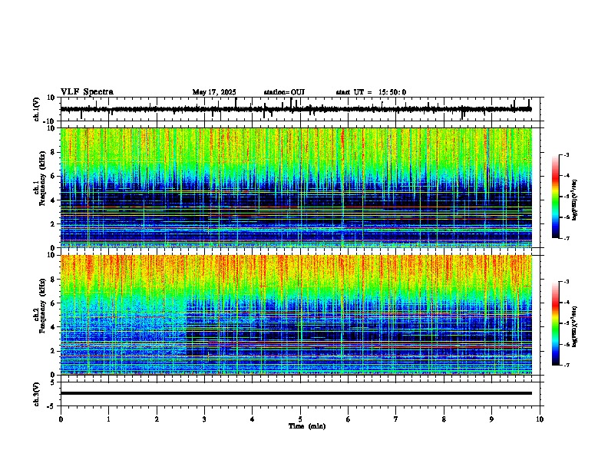The image size is (608, 470).
Task: Click the ch.1 colorbar '-3' top label
Action: coord(566,155)
